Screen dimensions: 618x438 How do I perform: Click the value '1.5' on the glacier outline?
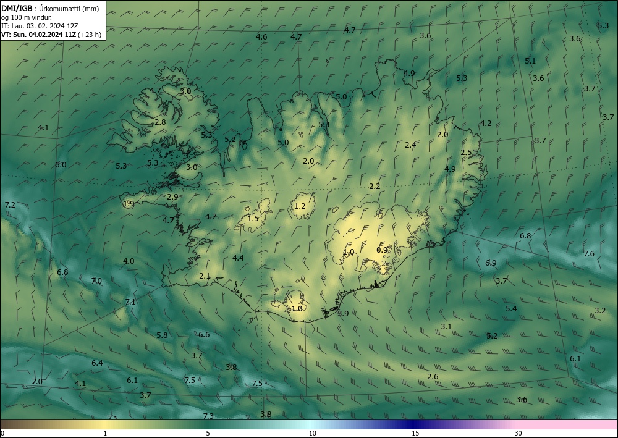point(253,219)
